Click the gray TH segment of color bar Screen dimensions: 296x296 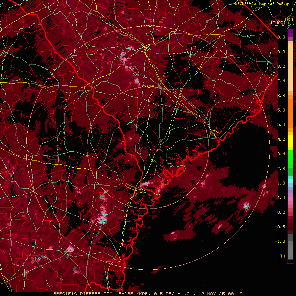pos(290,250)
